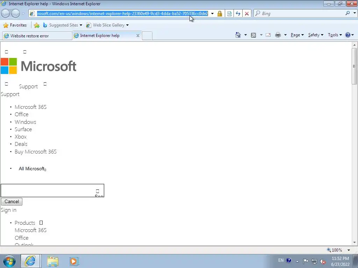Click the Help question mark icon
This screenshot has width=358, height=268.
coord(348,35)
